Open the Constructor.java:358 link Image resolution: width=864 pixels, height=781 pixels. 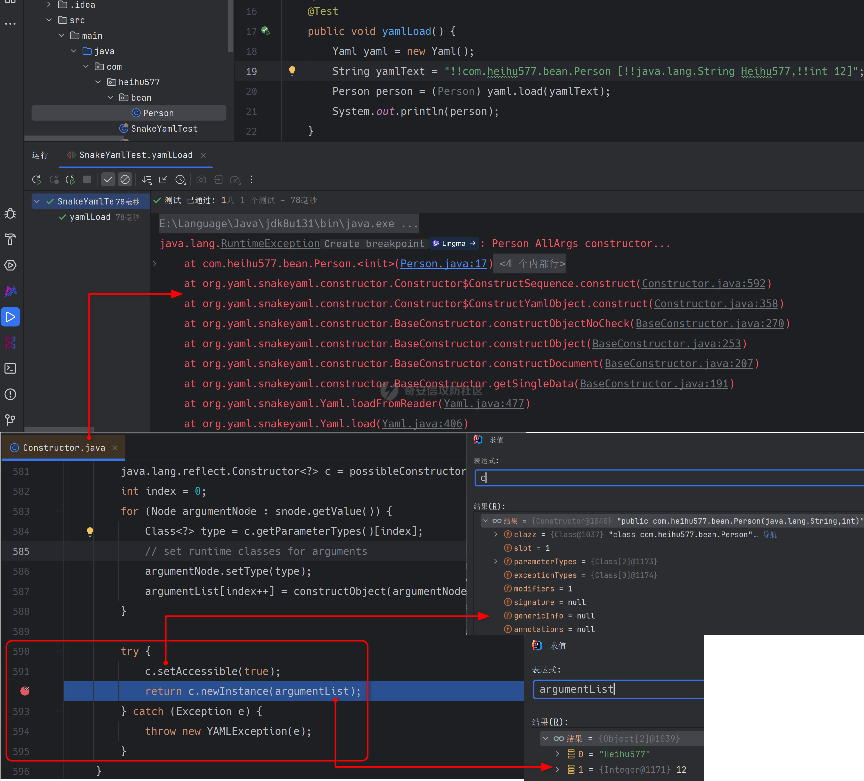(716, 303)
